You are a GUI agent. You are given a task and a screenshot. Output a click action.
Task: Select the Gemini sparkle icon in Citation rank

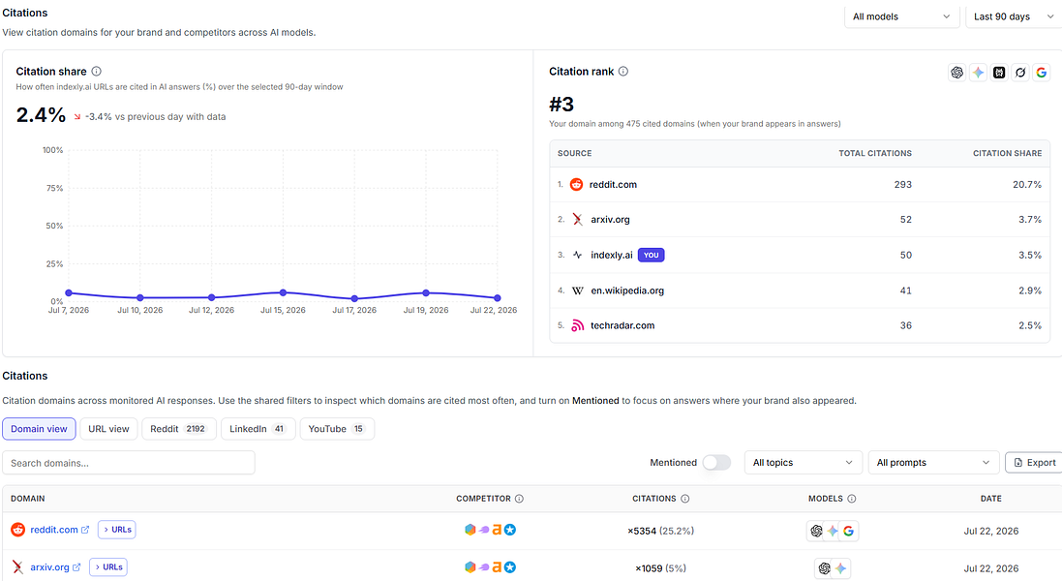click(x=978, y=73)
